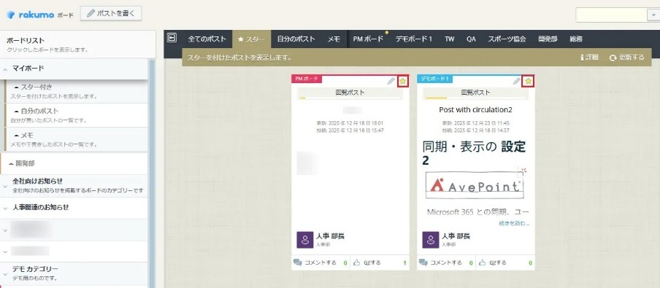Open post title Post with circulation2
The width and height of the screenshot is (660, 288).
475,110
